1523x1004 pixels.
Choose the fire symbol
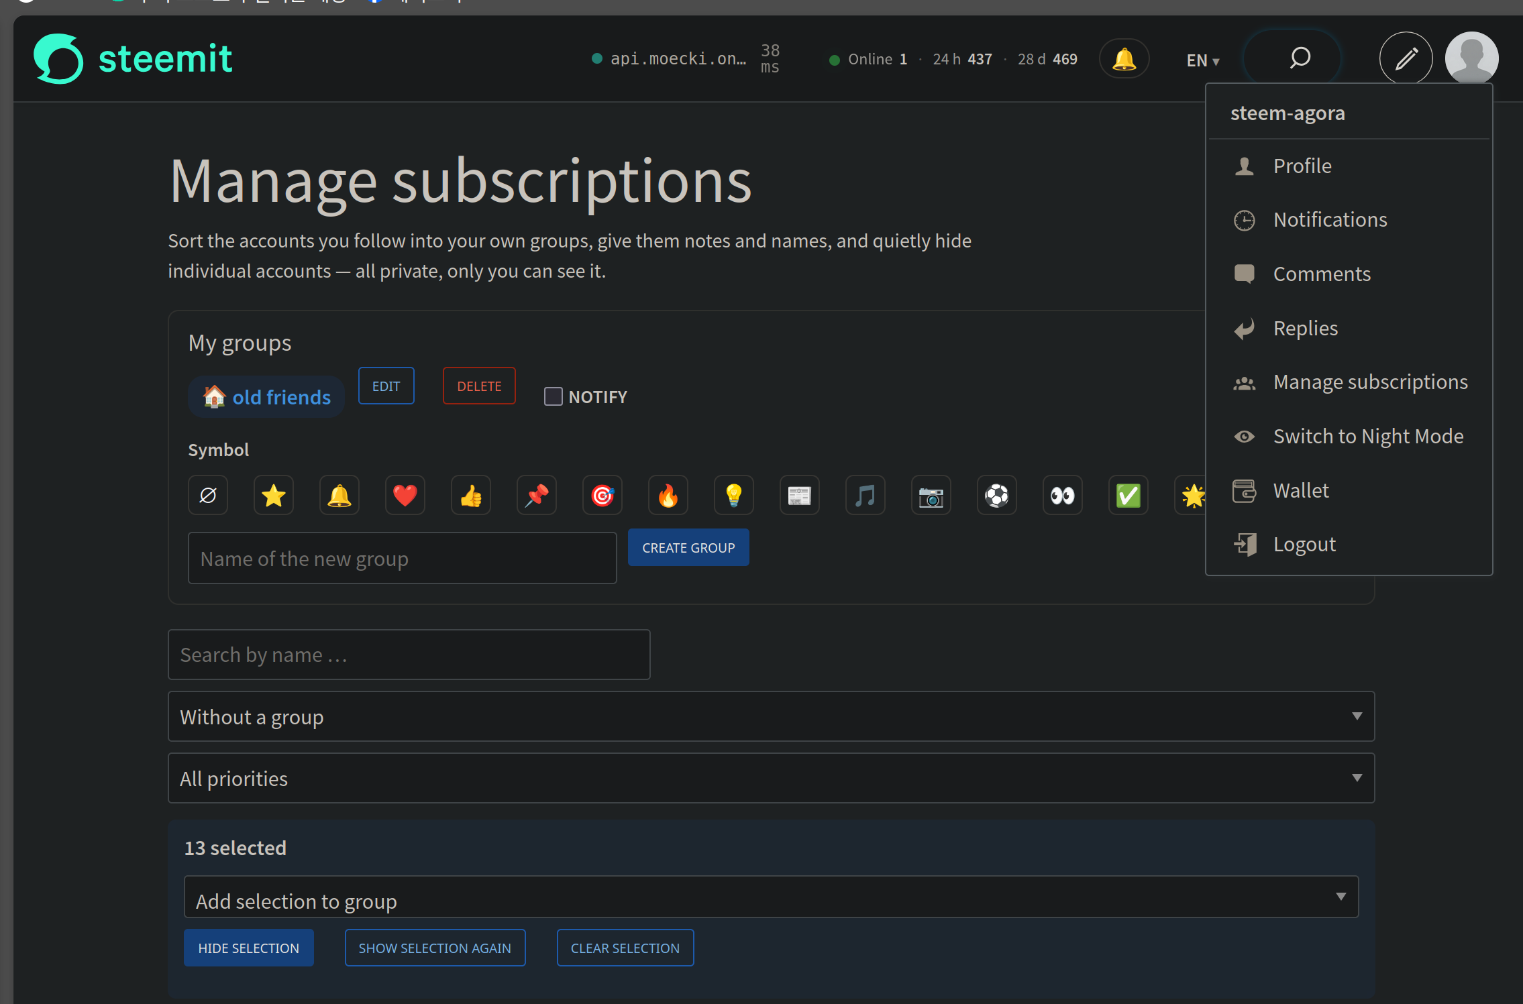(x=668, y=496)
